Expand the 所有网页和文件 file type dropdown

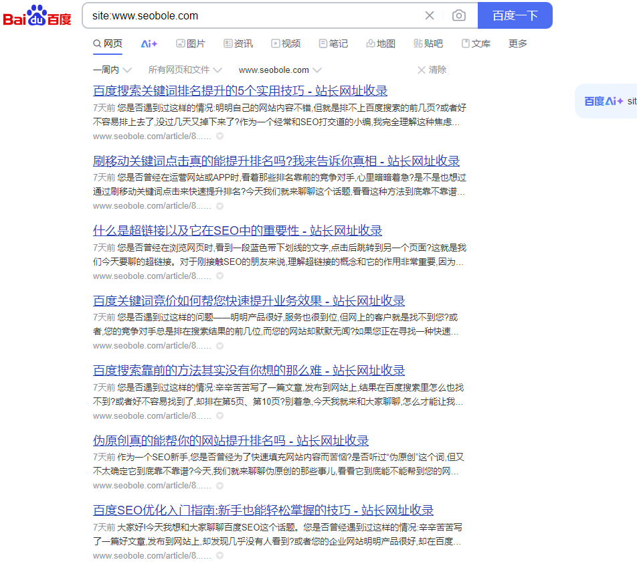click(x=185, y=70)
